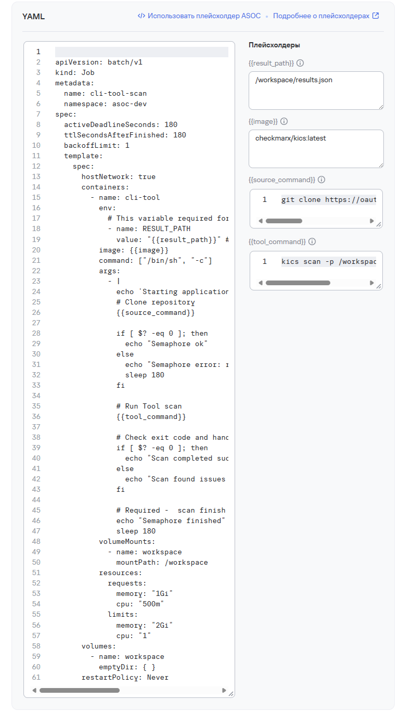This screenshot has width=415, height=712.
Task: Click line '{{source_command}}' in YAML
Action: 155,313
